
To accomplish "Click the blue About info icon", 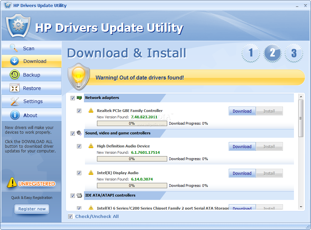I will click(x=15, y=115).
